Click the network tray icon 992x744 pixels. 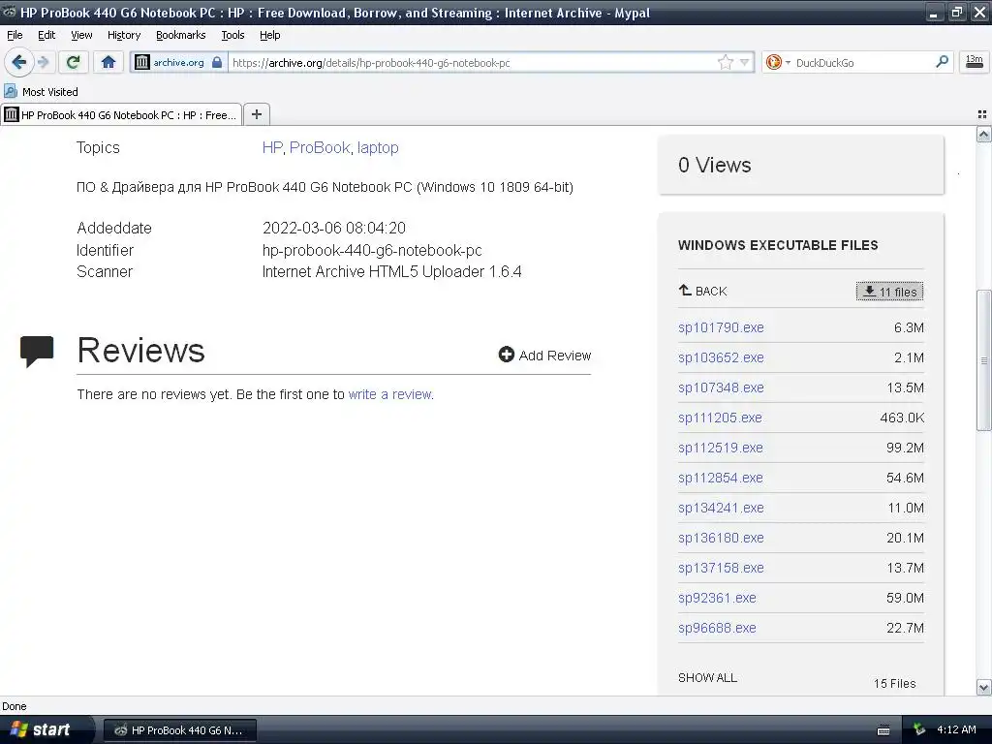[x=919, y=729]
